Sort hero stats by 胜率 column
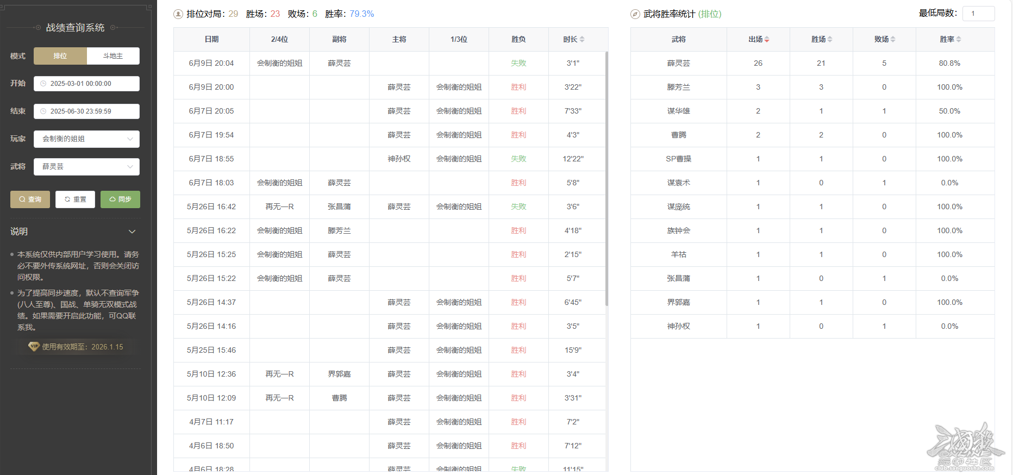 tap(959, 39)
